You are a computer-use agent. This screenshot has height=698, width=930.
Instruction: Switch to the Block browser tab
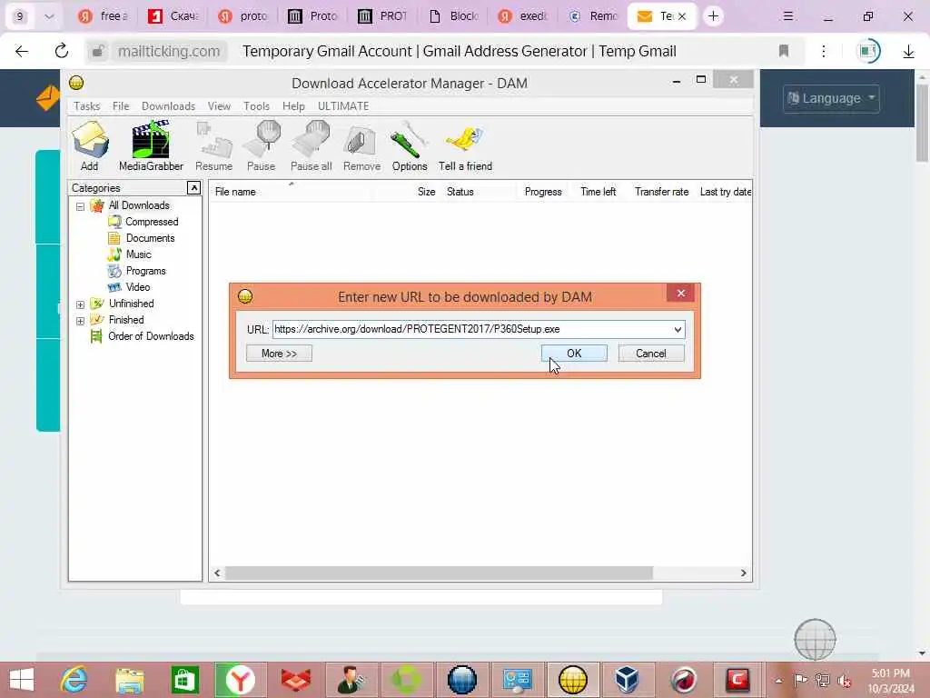[x=454, y=16]
